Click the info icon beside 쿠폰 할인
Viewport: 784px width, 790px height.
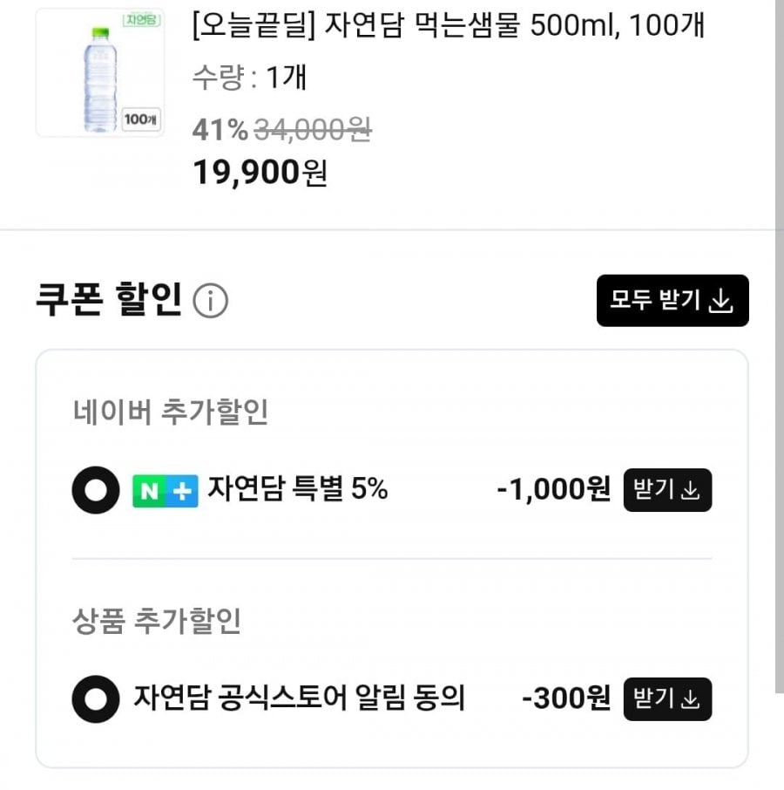click(210, 302)
